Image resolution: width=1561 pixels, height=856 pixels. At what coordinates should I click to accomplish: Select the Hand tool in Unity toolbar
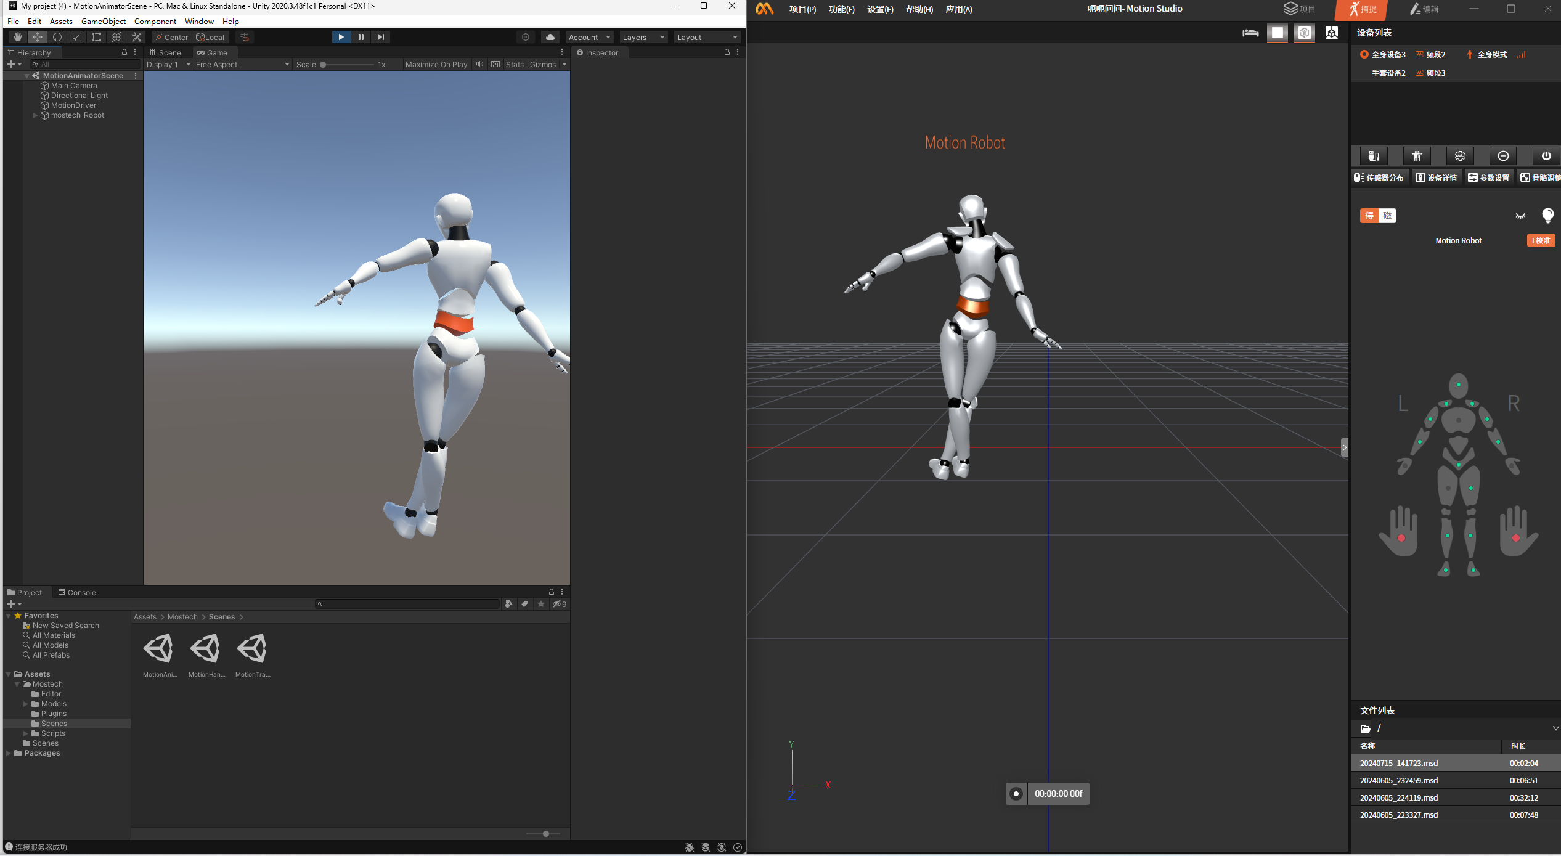tap(17, 37)
